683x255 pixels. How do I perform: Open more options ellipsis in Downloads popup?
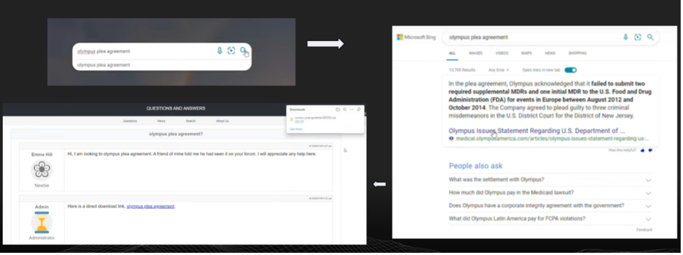coord(352,110)
